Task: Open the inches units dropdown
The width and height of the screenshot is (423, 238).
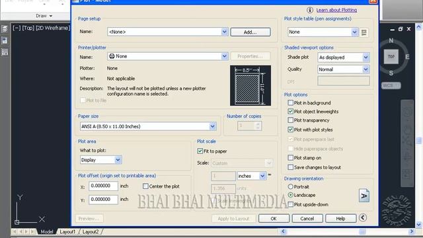Action: tap(262, 176)
